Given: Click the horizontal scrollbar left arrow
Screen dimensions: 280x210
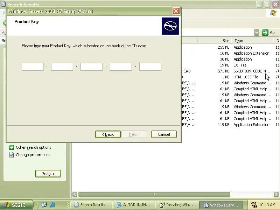Looking at the screenshot, I should click(x=75, y=194).
